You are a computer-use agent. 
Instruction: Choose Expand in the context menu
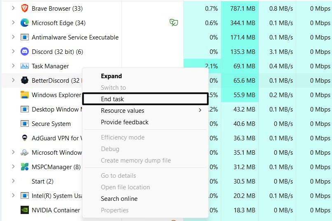coord(111,76)
